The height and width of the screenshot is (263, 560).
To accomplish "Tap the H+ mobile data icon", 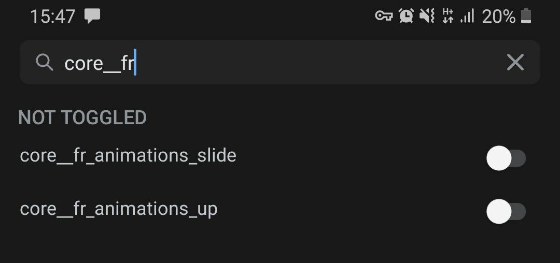I will (448, 16).
